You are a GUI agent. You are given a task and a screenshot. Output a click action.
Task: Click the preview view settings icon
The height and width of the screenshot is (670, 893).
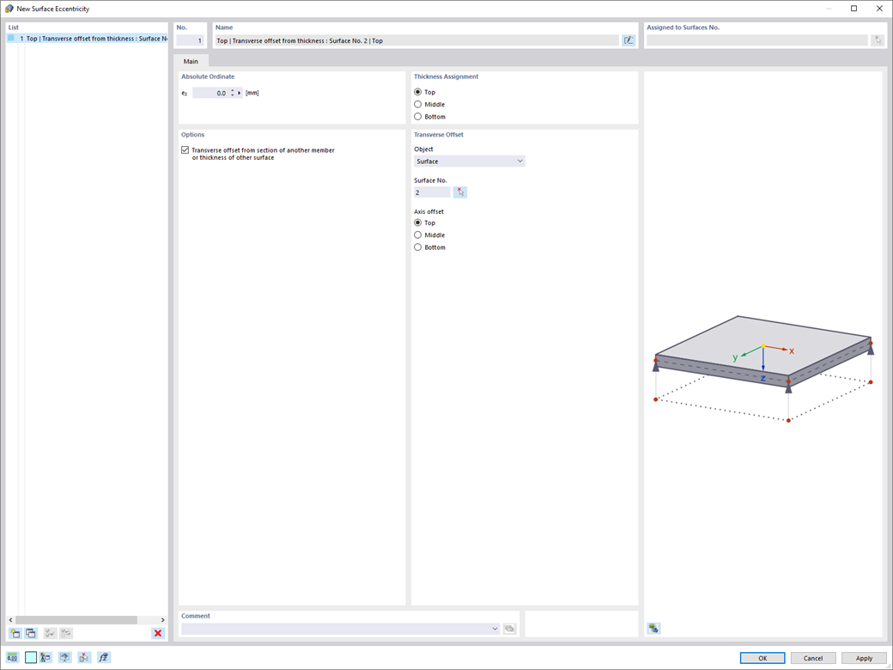coord(653,629)
